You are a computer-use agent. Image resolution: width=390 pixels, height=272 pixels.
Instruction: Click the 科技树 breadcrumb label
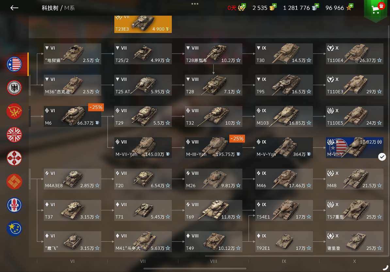[50, 8]
